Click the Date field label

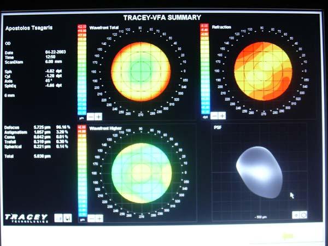pyautogui.click(x=9, y=52)
